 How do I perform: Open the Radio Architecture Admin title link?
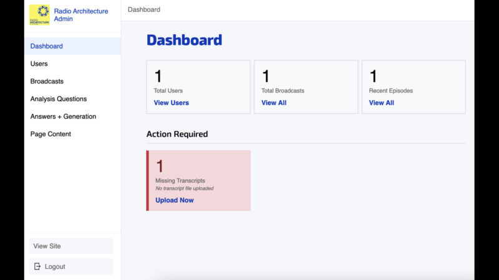pos(80,15)
